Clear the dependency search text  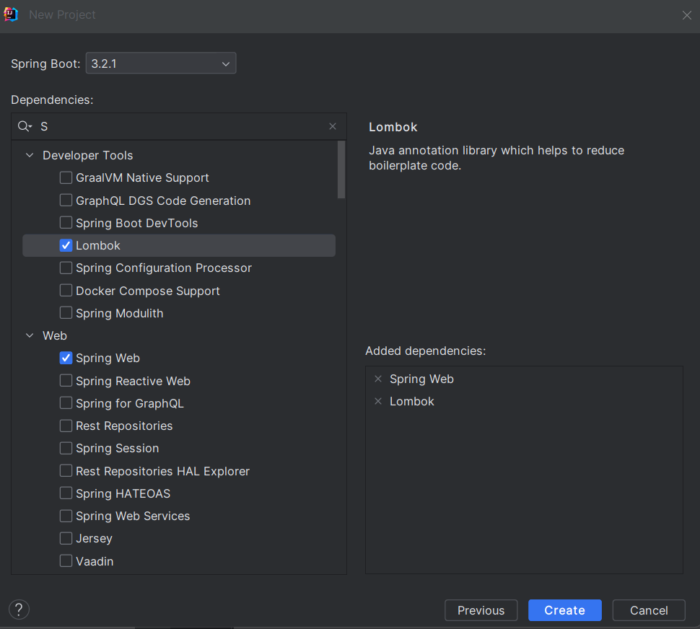click(x=333, y=127)
